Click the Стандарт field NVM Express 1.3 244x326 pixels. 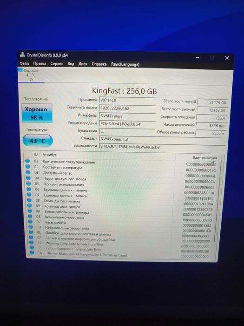pos(162,139)
